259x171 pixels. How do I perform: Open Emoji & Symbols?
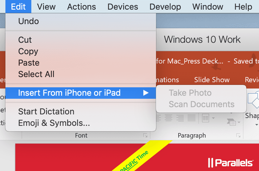(81, 123)
